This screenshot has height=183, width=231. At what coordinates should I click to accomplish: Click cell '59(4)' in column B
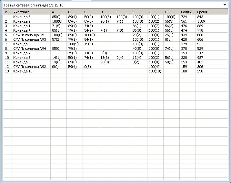pos(72,67)
